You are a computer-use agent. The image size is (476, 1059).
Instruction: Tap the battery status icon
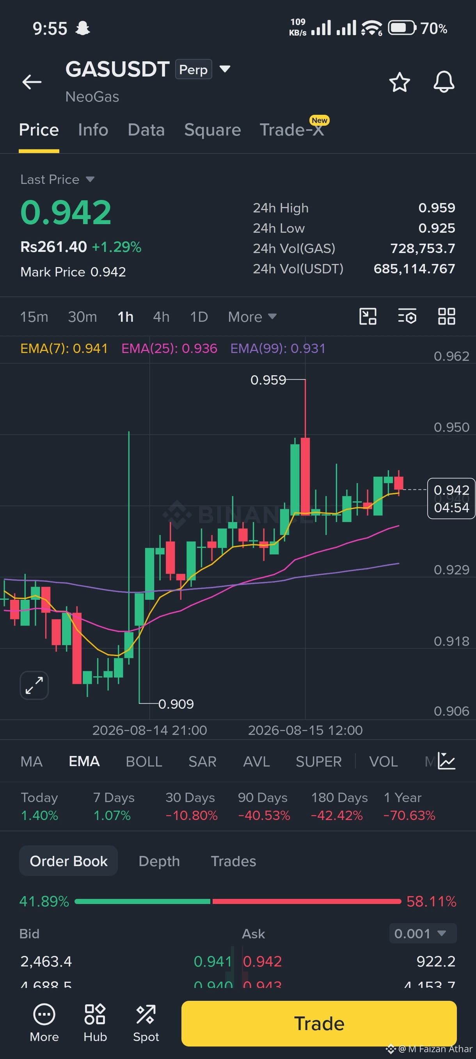[403, 28]
